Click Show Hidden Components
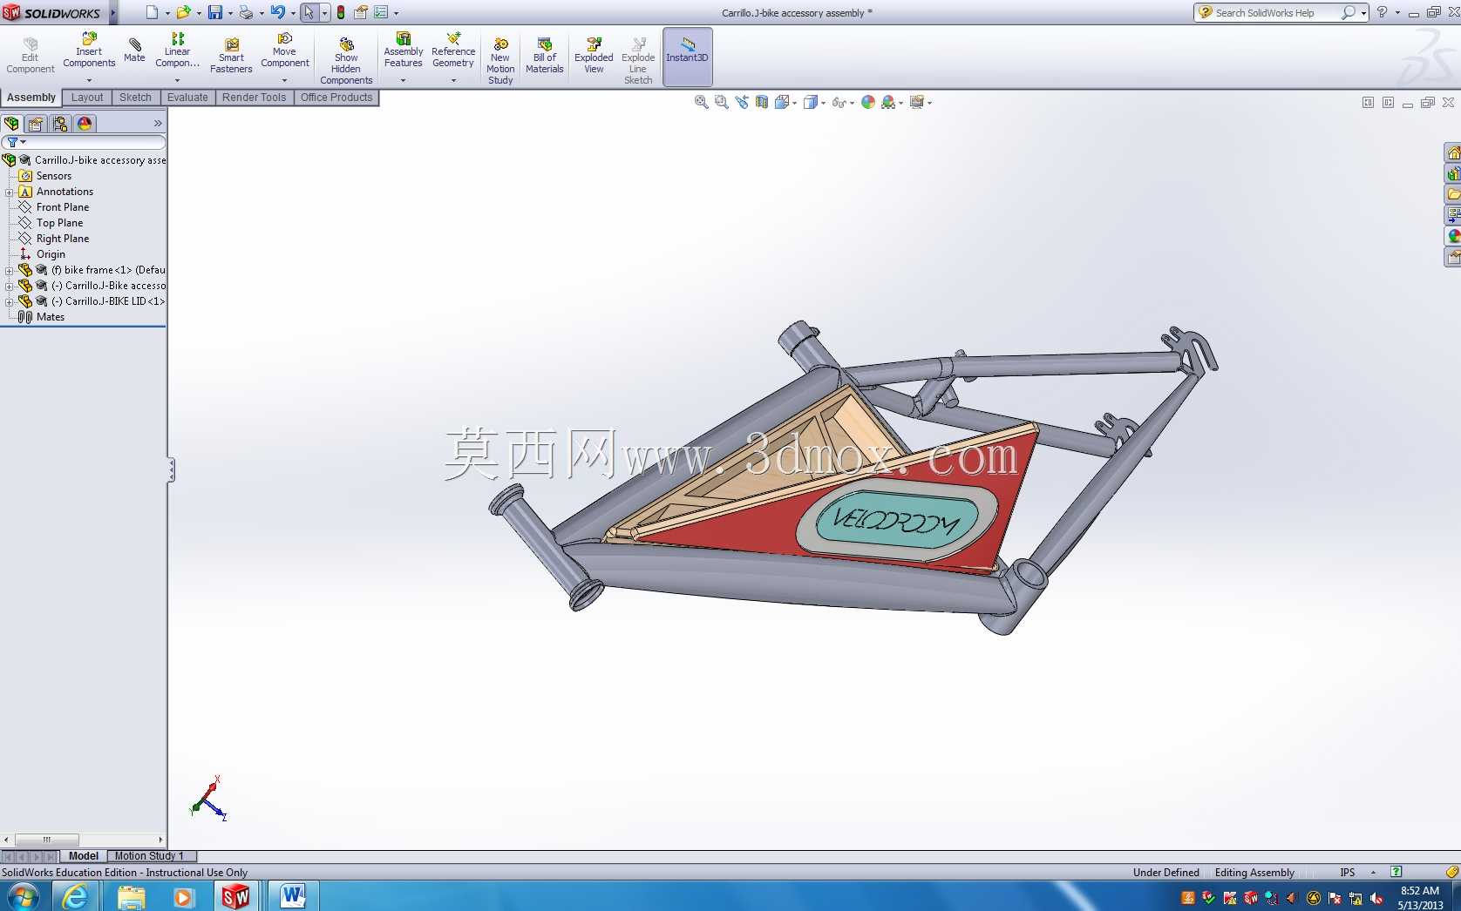Screen dimensions: 1461x911 point(346,61)
